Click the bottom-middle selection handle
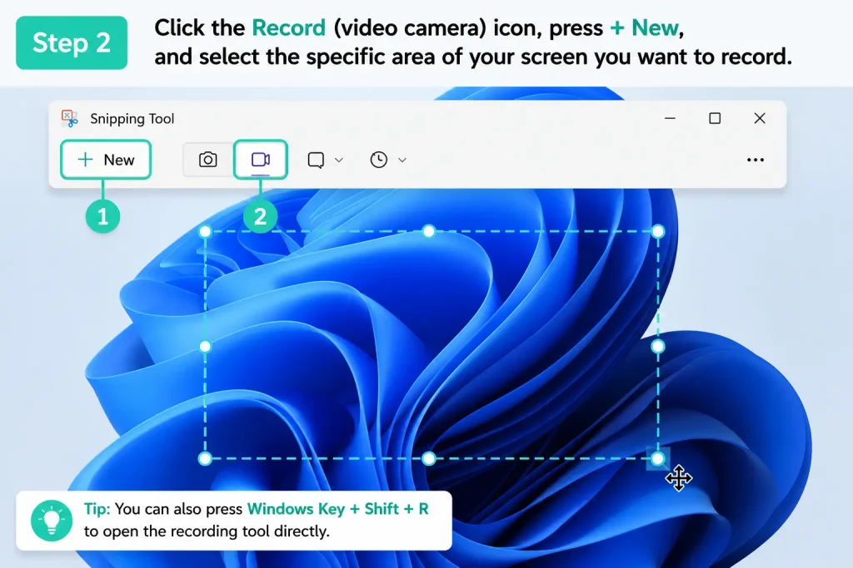 (x=429, y=459)
